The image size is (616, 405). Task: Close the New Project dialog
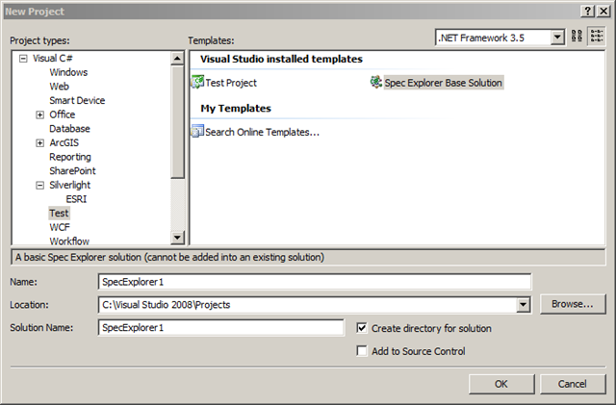click(603, 11)
